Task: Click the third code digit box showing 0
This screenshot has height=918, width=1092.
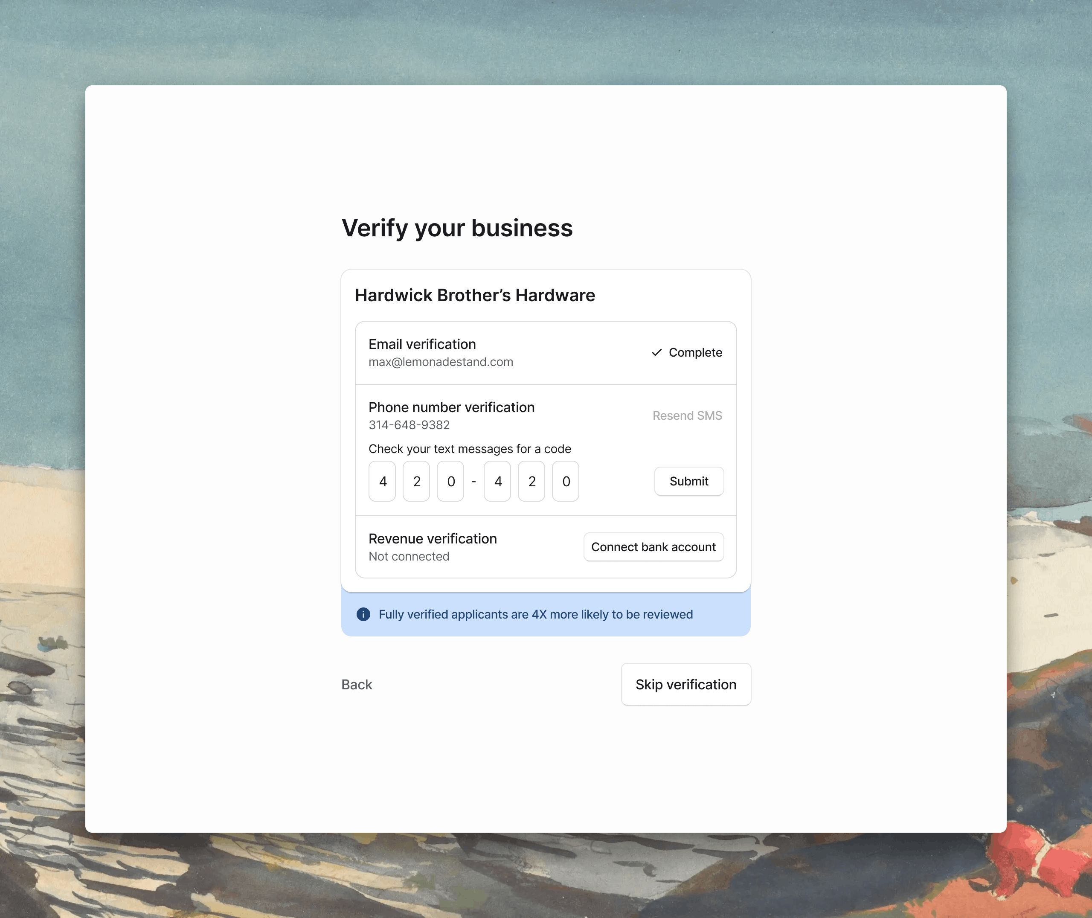Action: tap(450, 481)
